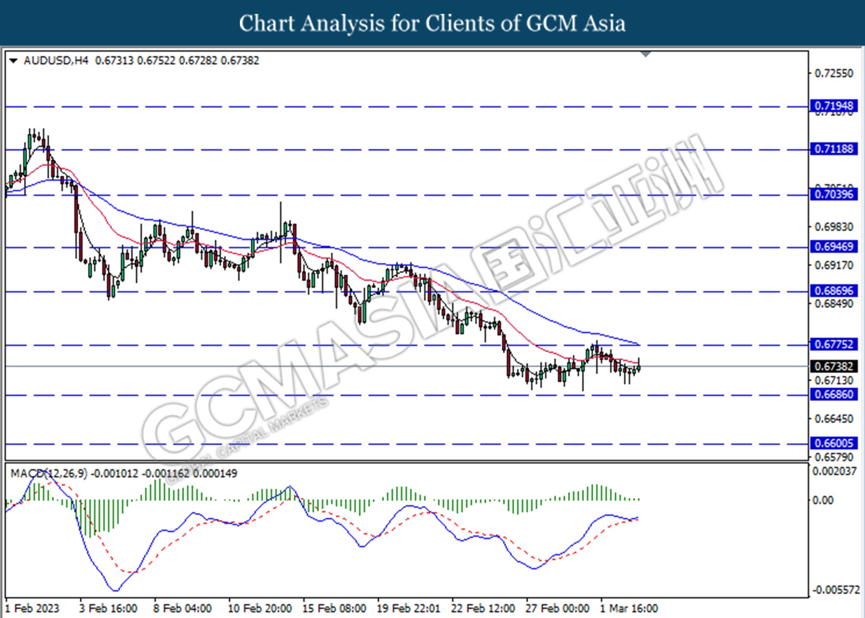Select the 0.71188 price level label
865x618 pixels.
(833, 149)
